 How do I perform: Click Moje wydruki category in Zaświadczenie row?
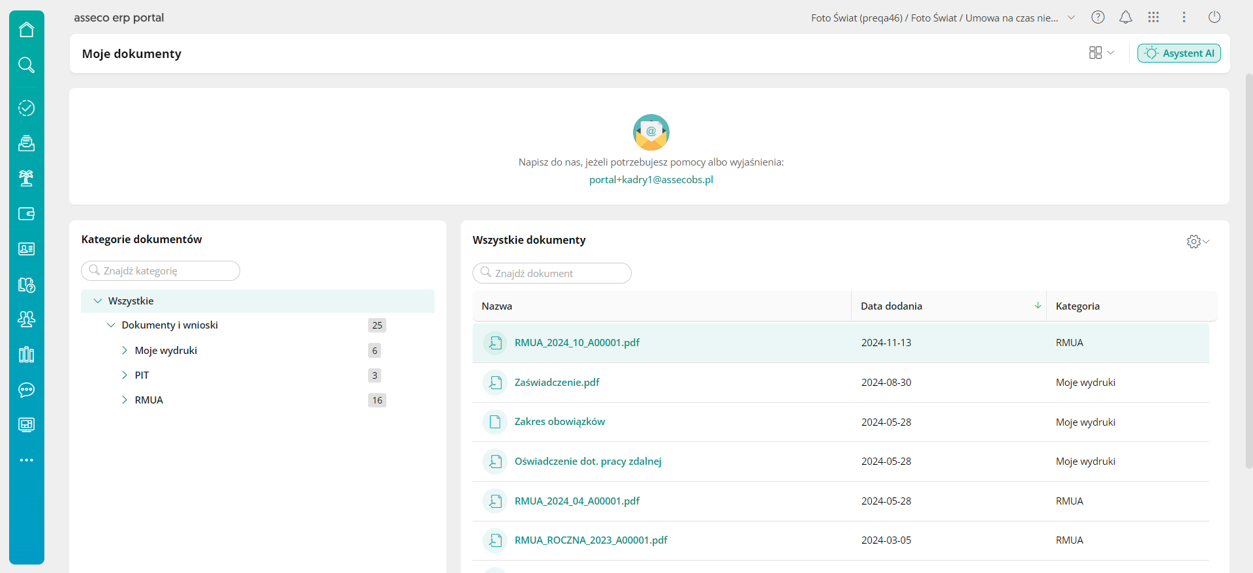pyautogui.click(x=1085, y=383)
